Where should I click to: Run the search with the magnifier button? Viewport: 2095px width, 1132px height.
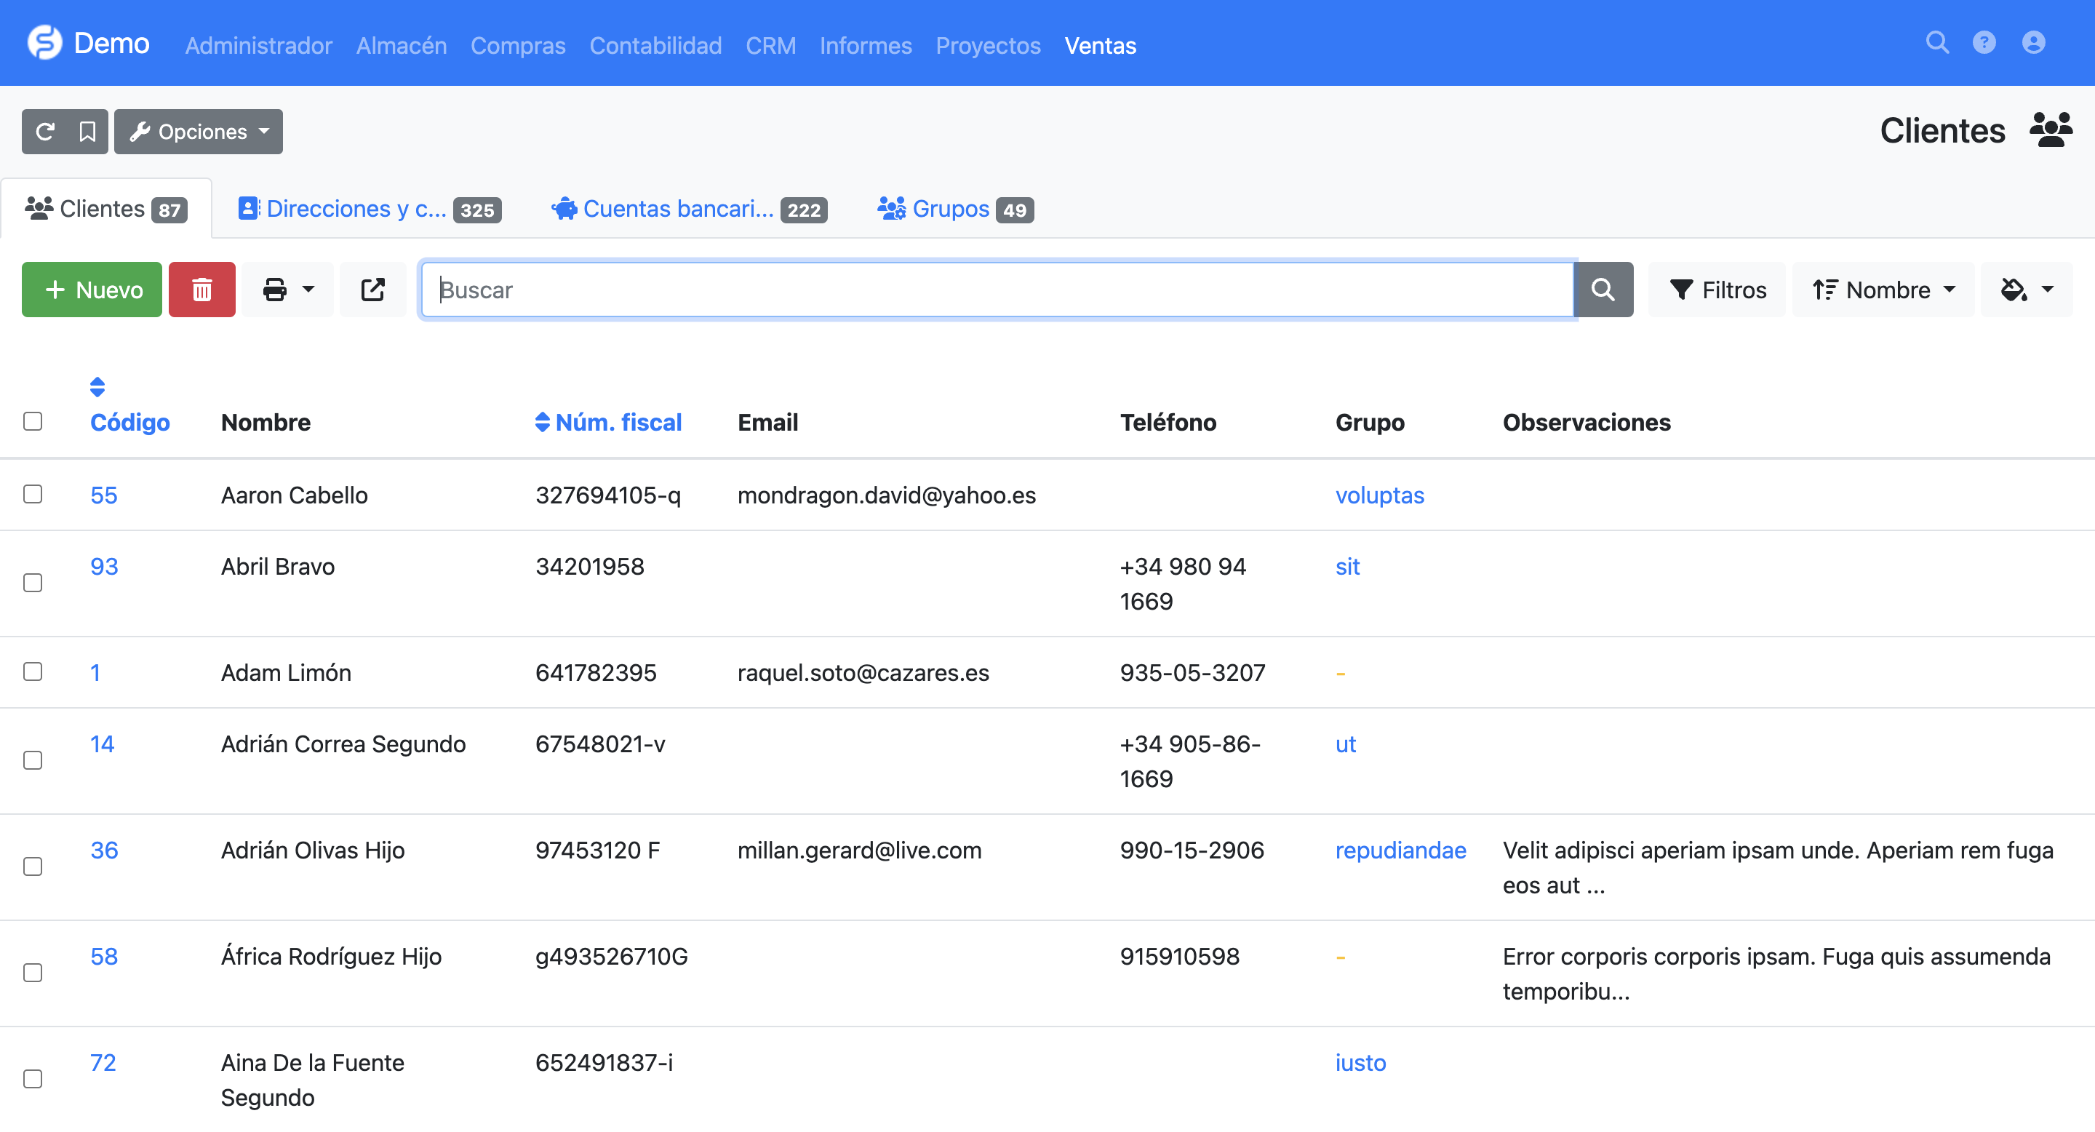click(x=1603, y=290)
